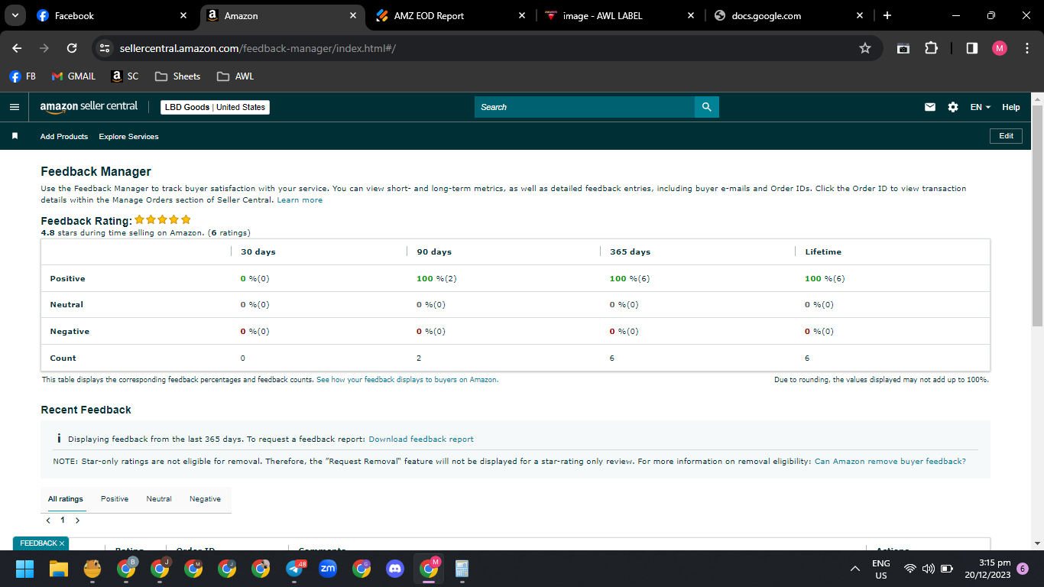The image size is (1044, 587).
Task: Reload the current page
Action: click(x=72, y=48)
